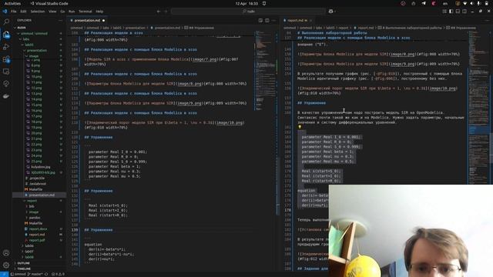Open the Run and Debug view
This screenshot has width=493, height=277.
pos(6,47)
